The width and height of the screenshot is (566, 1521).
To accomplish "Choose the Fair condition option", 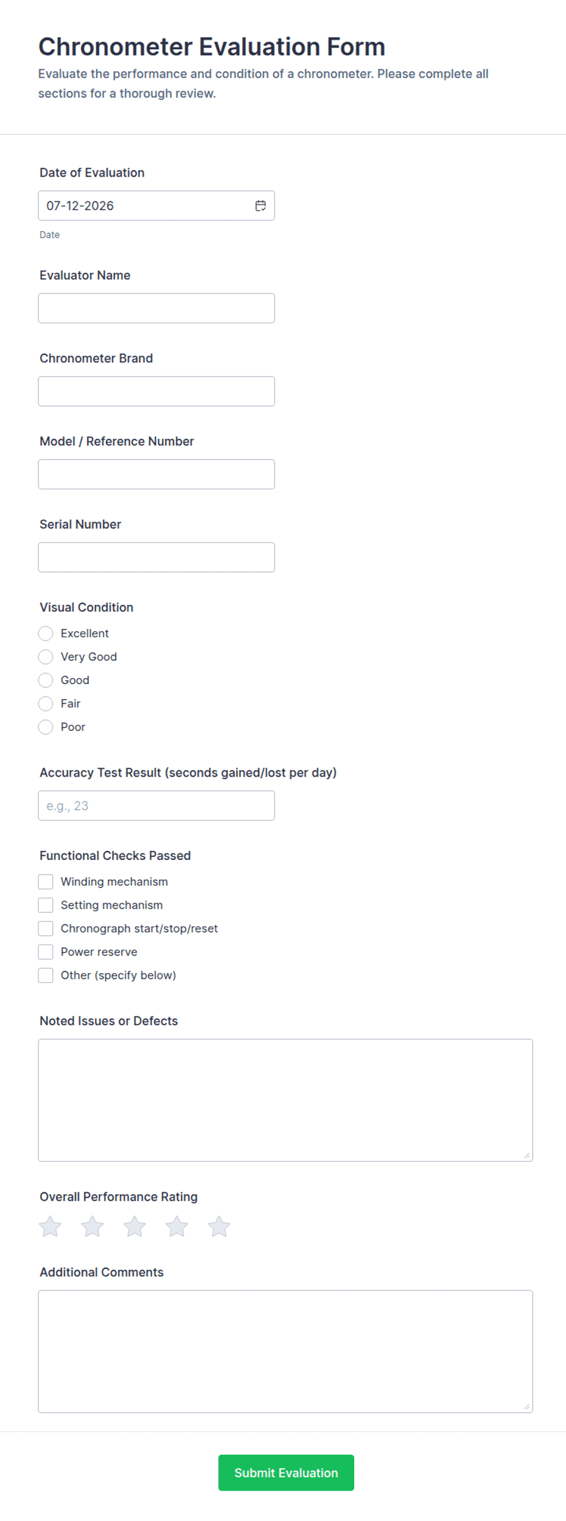I will click(x=46, y=704).
